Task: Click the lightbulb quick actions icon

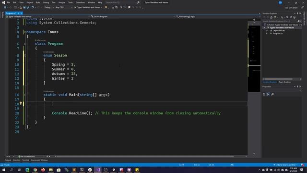Action: point(21,103)
